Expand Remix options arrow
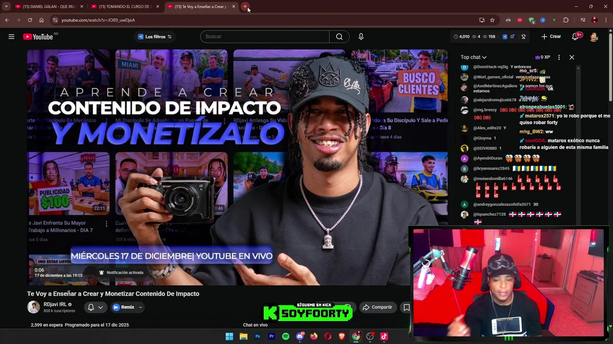 click(x=140, y=307)
